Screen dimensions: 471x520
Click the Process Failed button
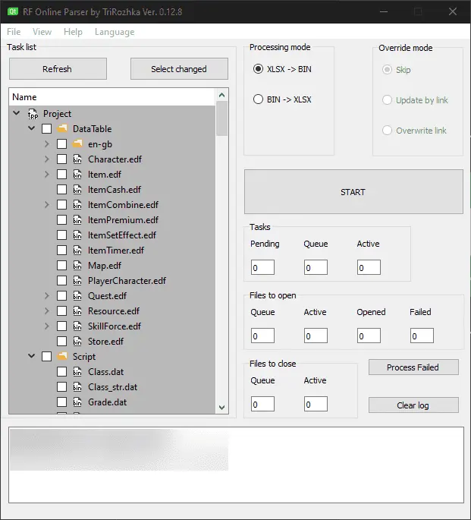click(x=413, y=367)
